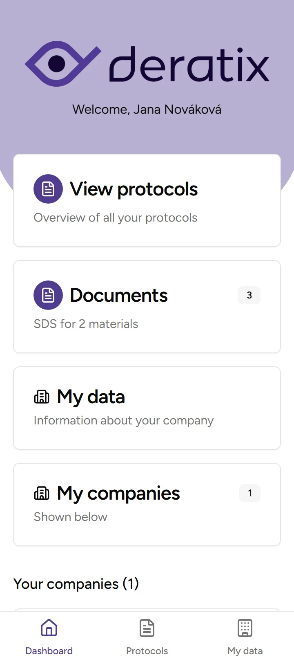Click the Documents card icon
Viewport: 294px width, 664px height.
click(x=48, y=295)
